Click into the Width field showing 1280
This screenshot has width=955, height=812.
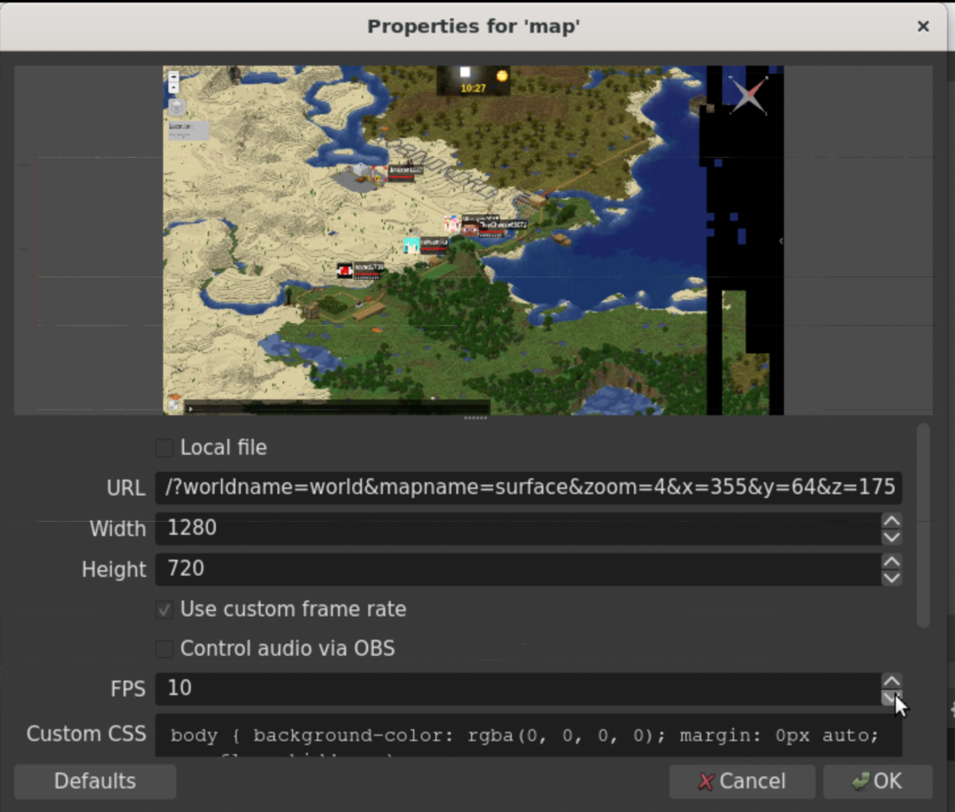517,528
